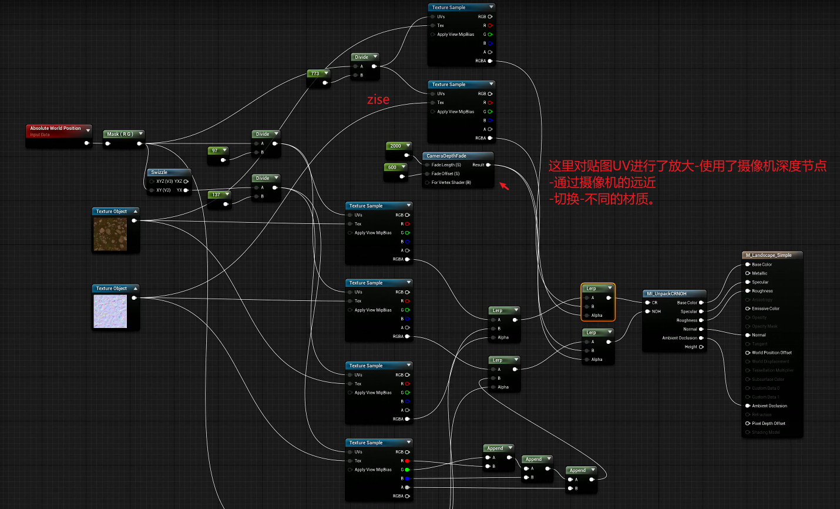Select the M_Landscape_Simple result node header

[772, 255]
